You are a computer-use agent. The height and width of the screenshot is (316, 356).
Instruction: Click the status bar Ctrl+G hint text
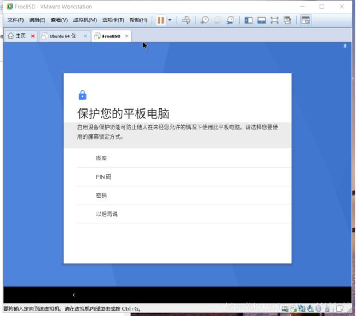click(x=72, y=309)
